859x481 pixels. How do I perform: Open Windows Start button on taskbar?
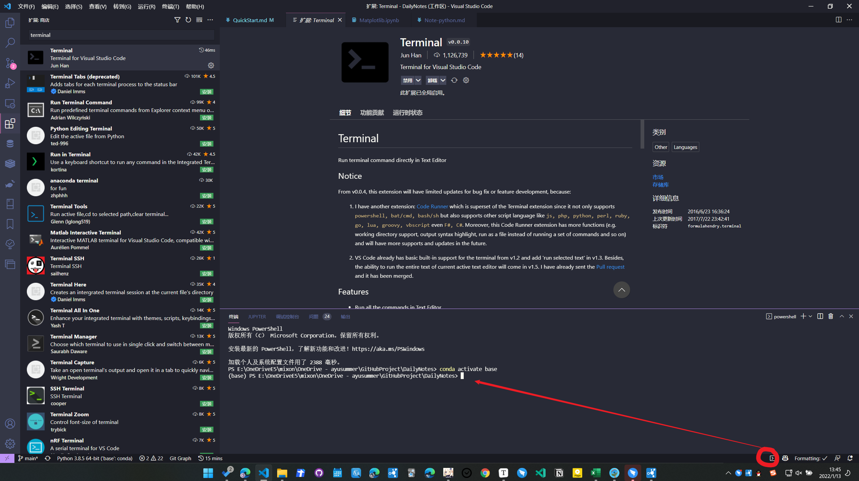pyautogui.click(x=208, y=473)
